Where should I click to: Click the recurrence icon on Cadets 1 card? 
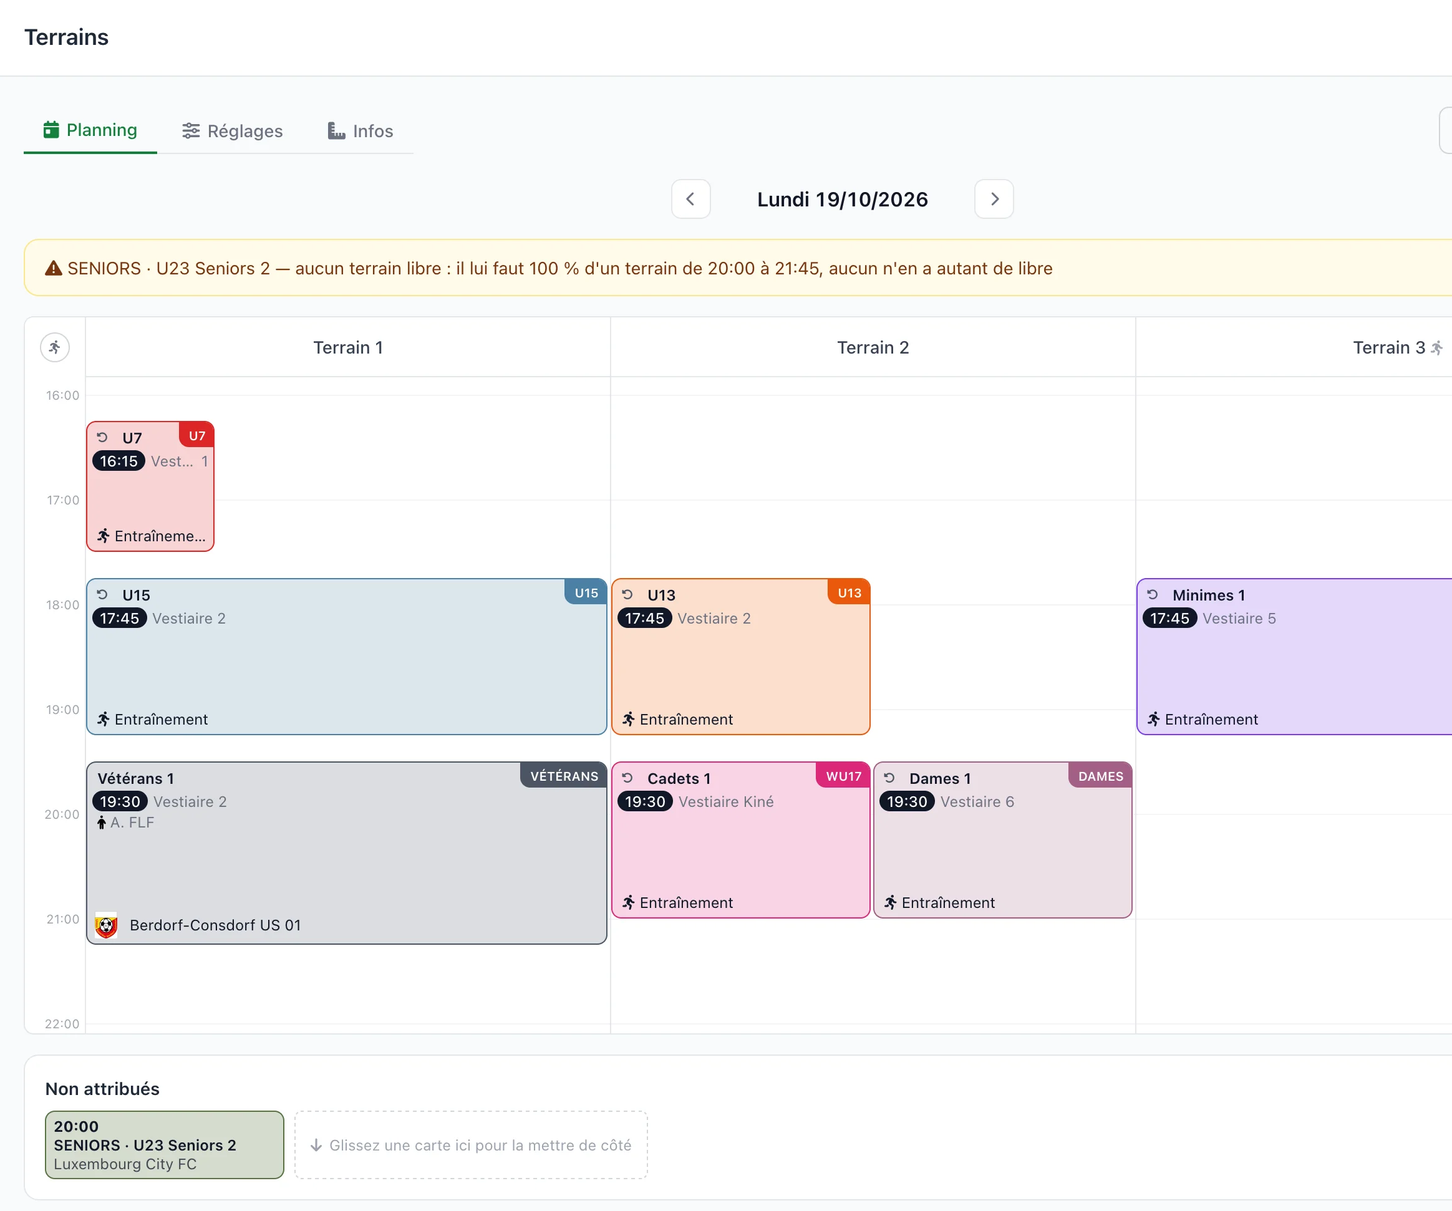(x=627, y=778)
